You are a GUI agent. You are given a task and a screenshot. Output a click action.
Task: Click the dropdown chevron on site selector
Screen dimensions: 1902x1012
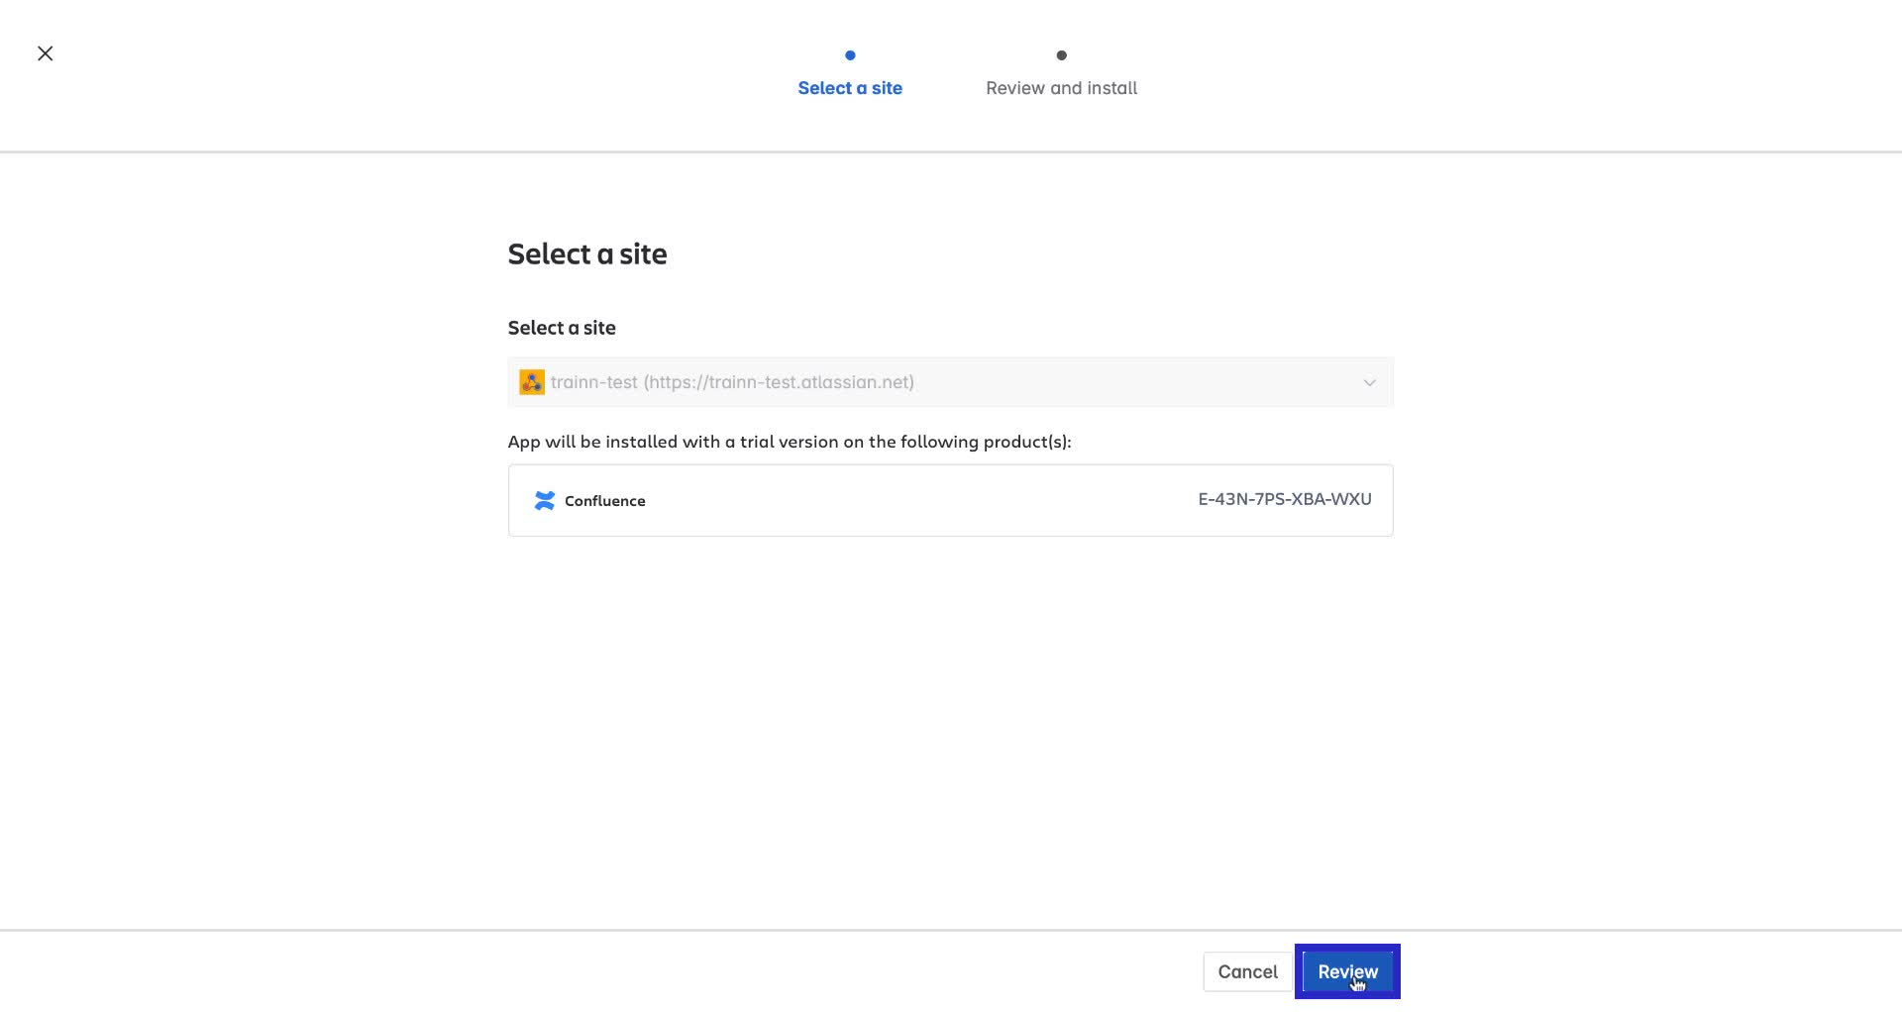point(1369,382)
